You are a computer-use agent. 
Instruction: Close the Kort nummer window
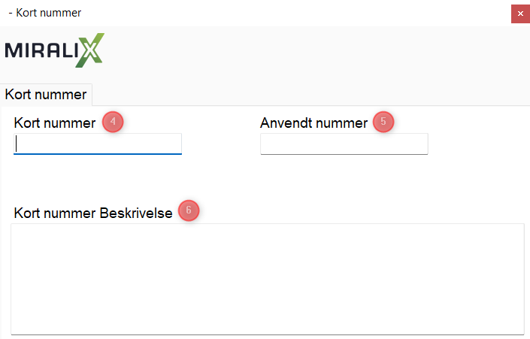519,14
